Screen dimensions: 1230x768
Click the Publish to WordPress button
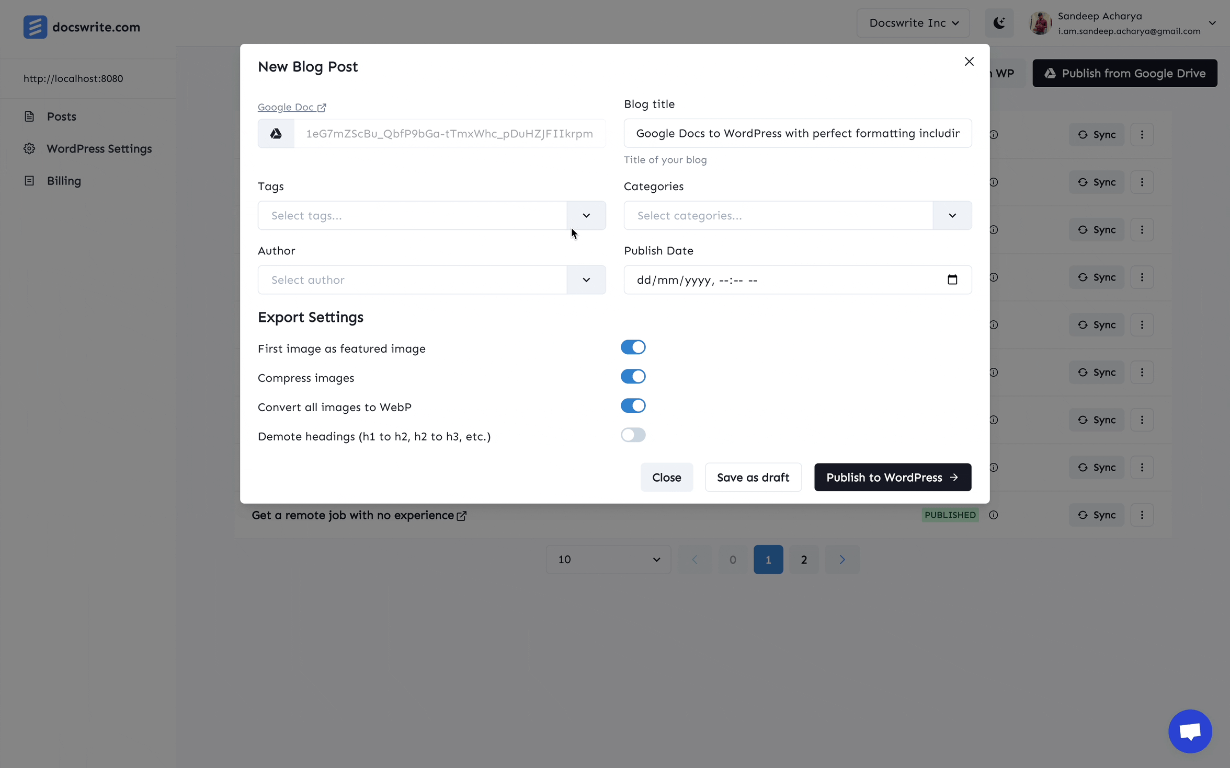pos(892,477)
